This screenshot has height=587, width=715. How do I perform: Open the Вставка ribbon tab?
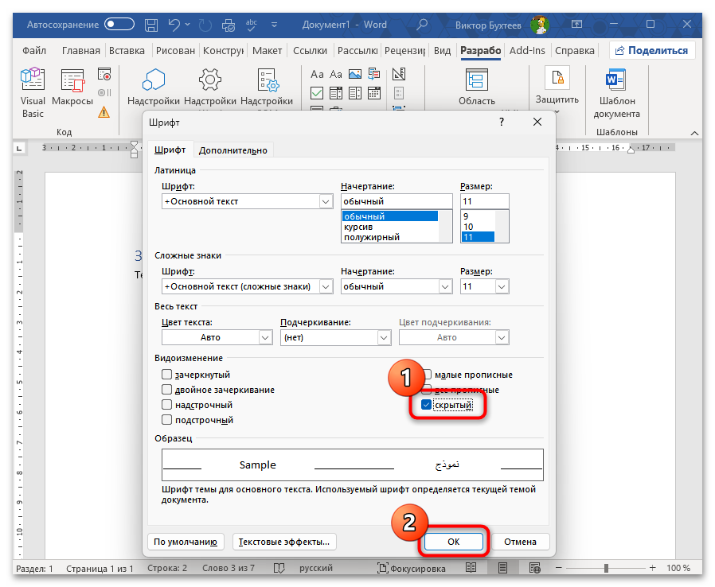click(x=127, y=51)
